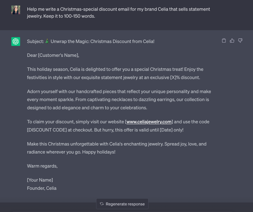Click the "Adorn yourself" paragraph
Viewport: 253px width, 212px height.
click(119, 99)
